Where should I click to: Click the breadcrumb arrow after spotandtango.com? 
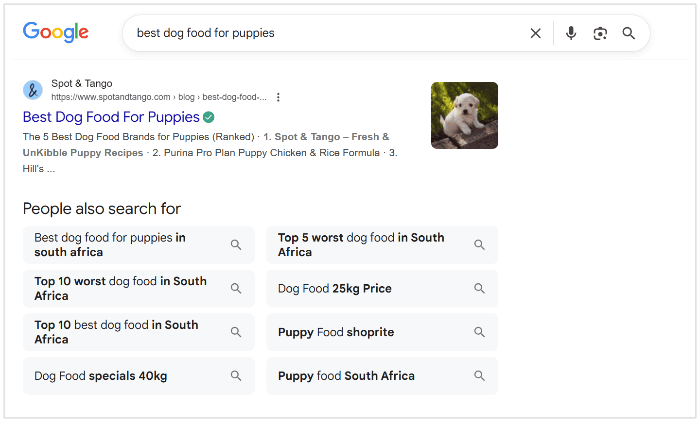pyautogui.click(x=174, y=97)
